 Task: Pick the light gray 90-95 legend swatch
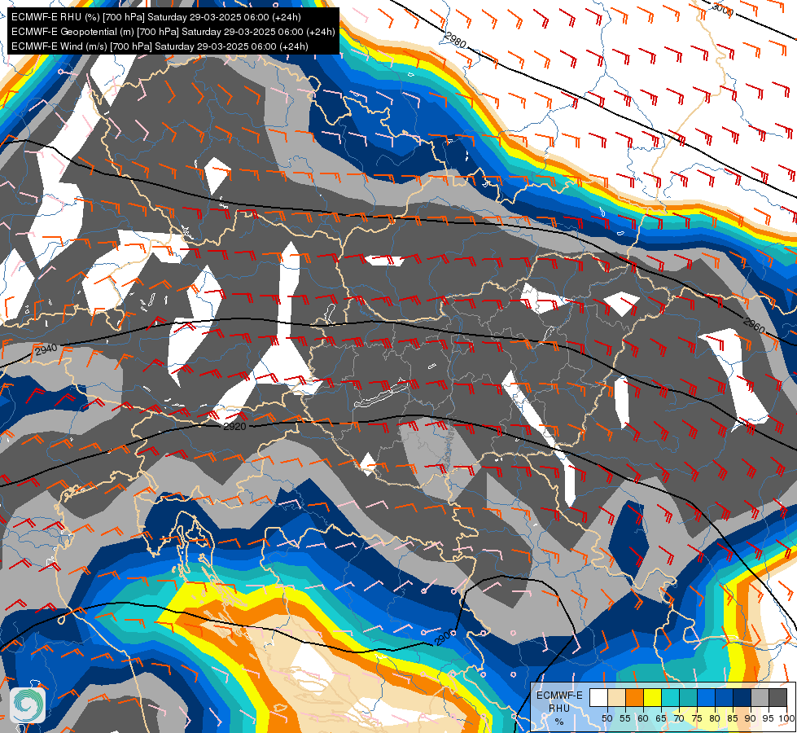[760, 697]
